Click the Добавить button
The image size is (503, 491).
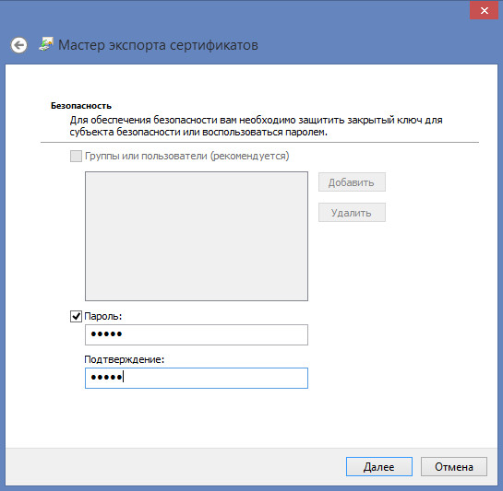point(352,182)
